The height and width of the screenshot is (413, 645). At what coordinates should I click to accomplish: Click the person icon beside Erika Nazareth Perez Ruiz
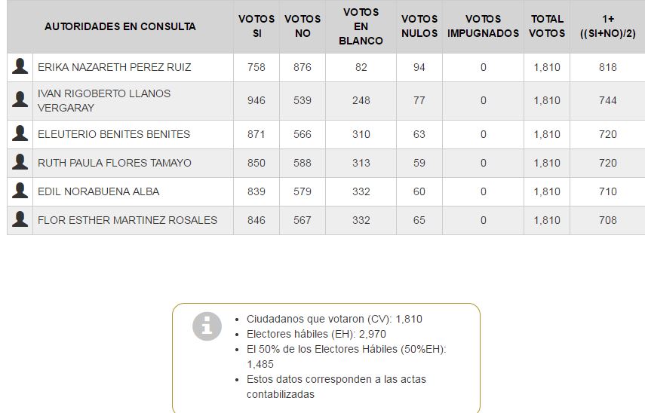point(20,67)
